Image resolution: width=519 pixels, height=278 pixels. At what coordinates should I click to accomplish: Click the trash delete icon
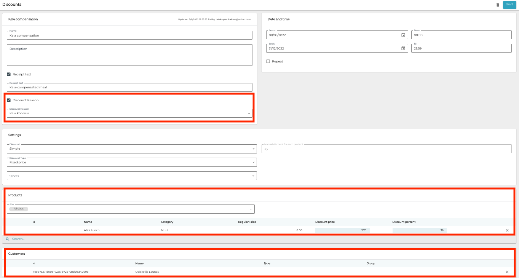click(497, 5)
